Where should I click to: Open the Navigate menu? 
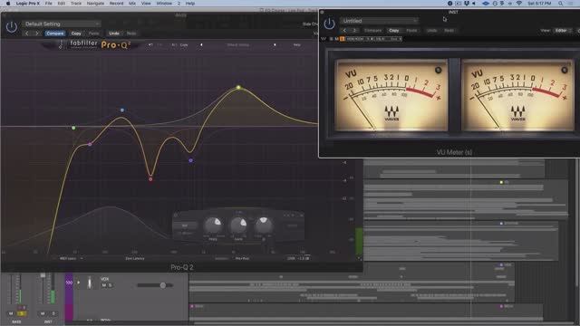[95, 4]
